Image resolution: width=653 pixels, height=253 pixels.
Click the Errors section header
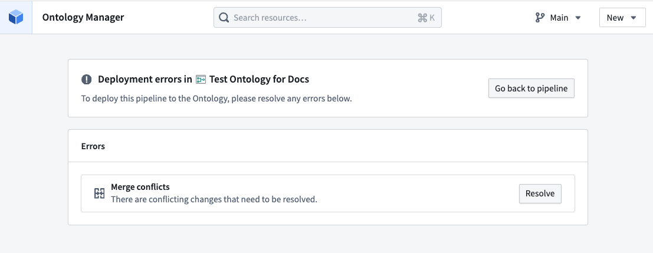[93, 146]
